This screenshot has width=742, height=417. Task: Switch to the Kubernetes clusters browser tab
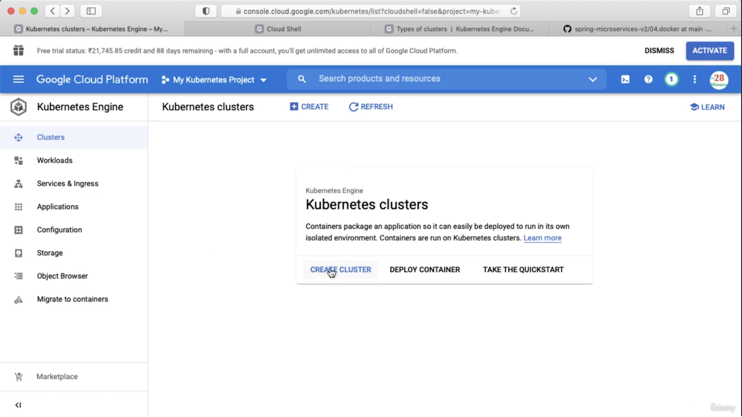point(92,29)
